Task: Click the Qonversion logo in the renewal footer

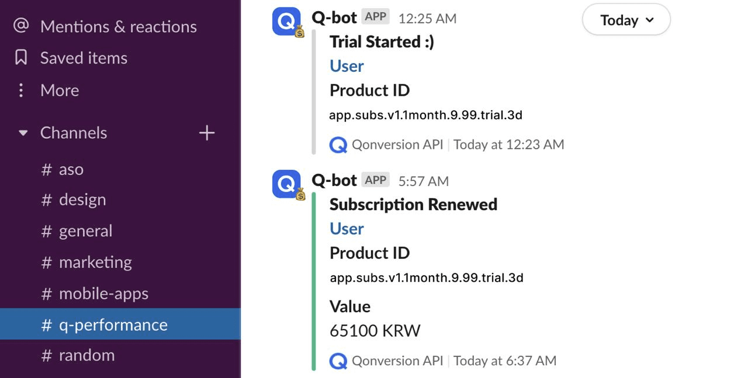Action: coord(338,360)
